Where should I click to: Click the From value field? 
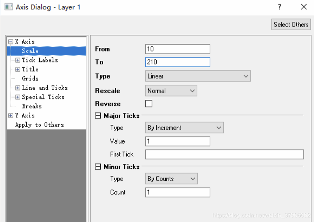(178, 49)
